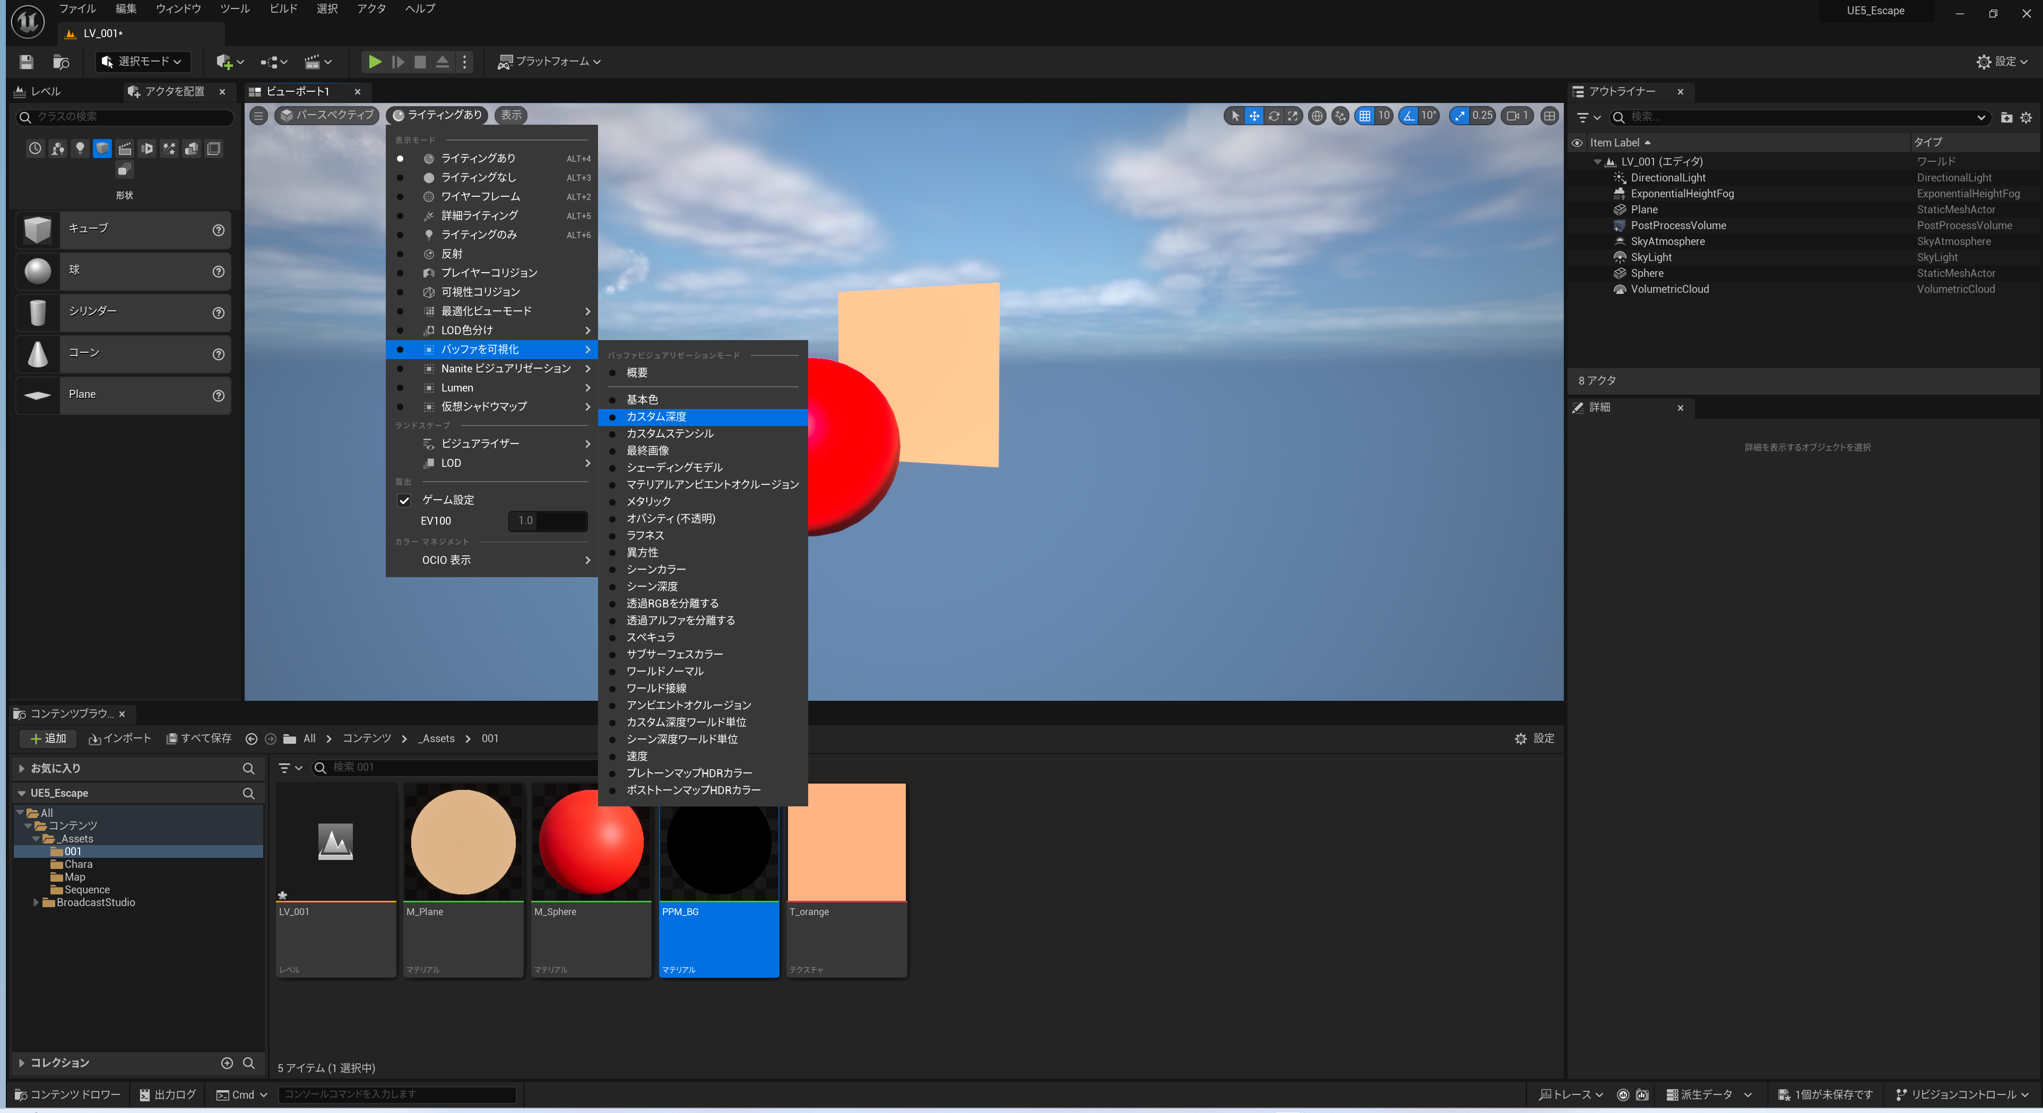Expand the コレクション section
2043x1113 pixels.
(22, 1062)
